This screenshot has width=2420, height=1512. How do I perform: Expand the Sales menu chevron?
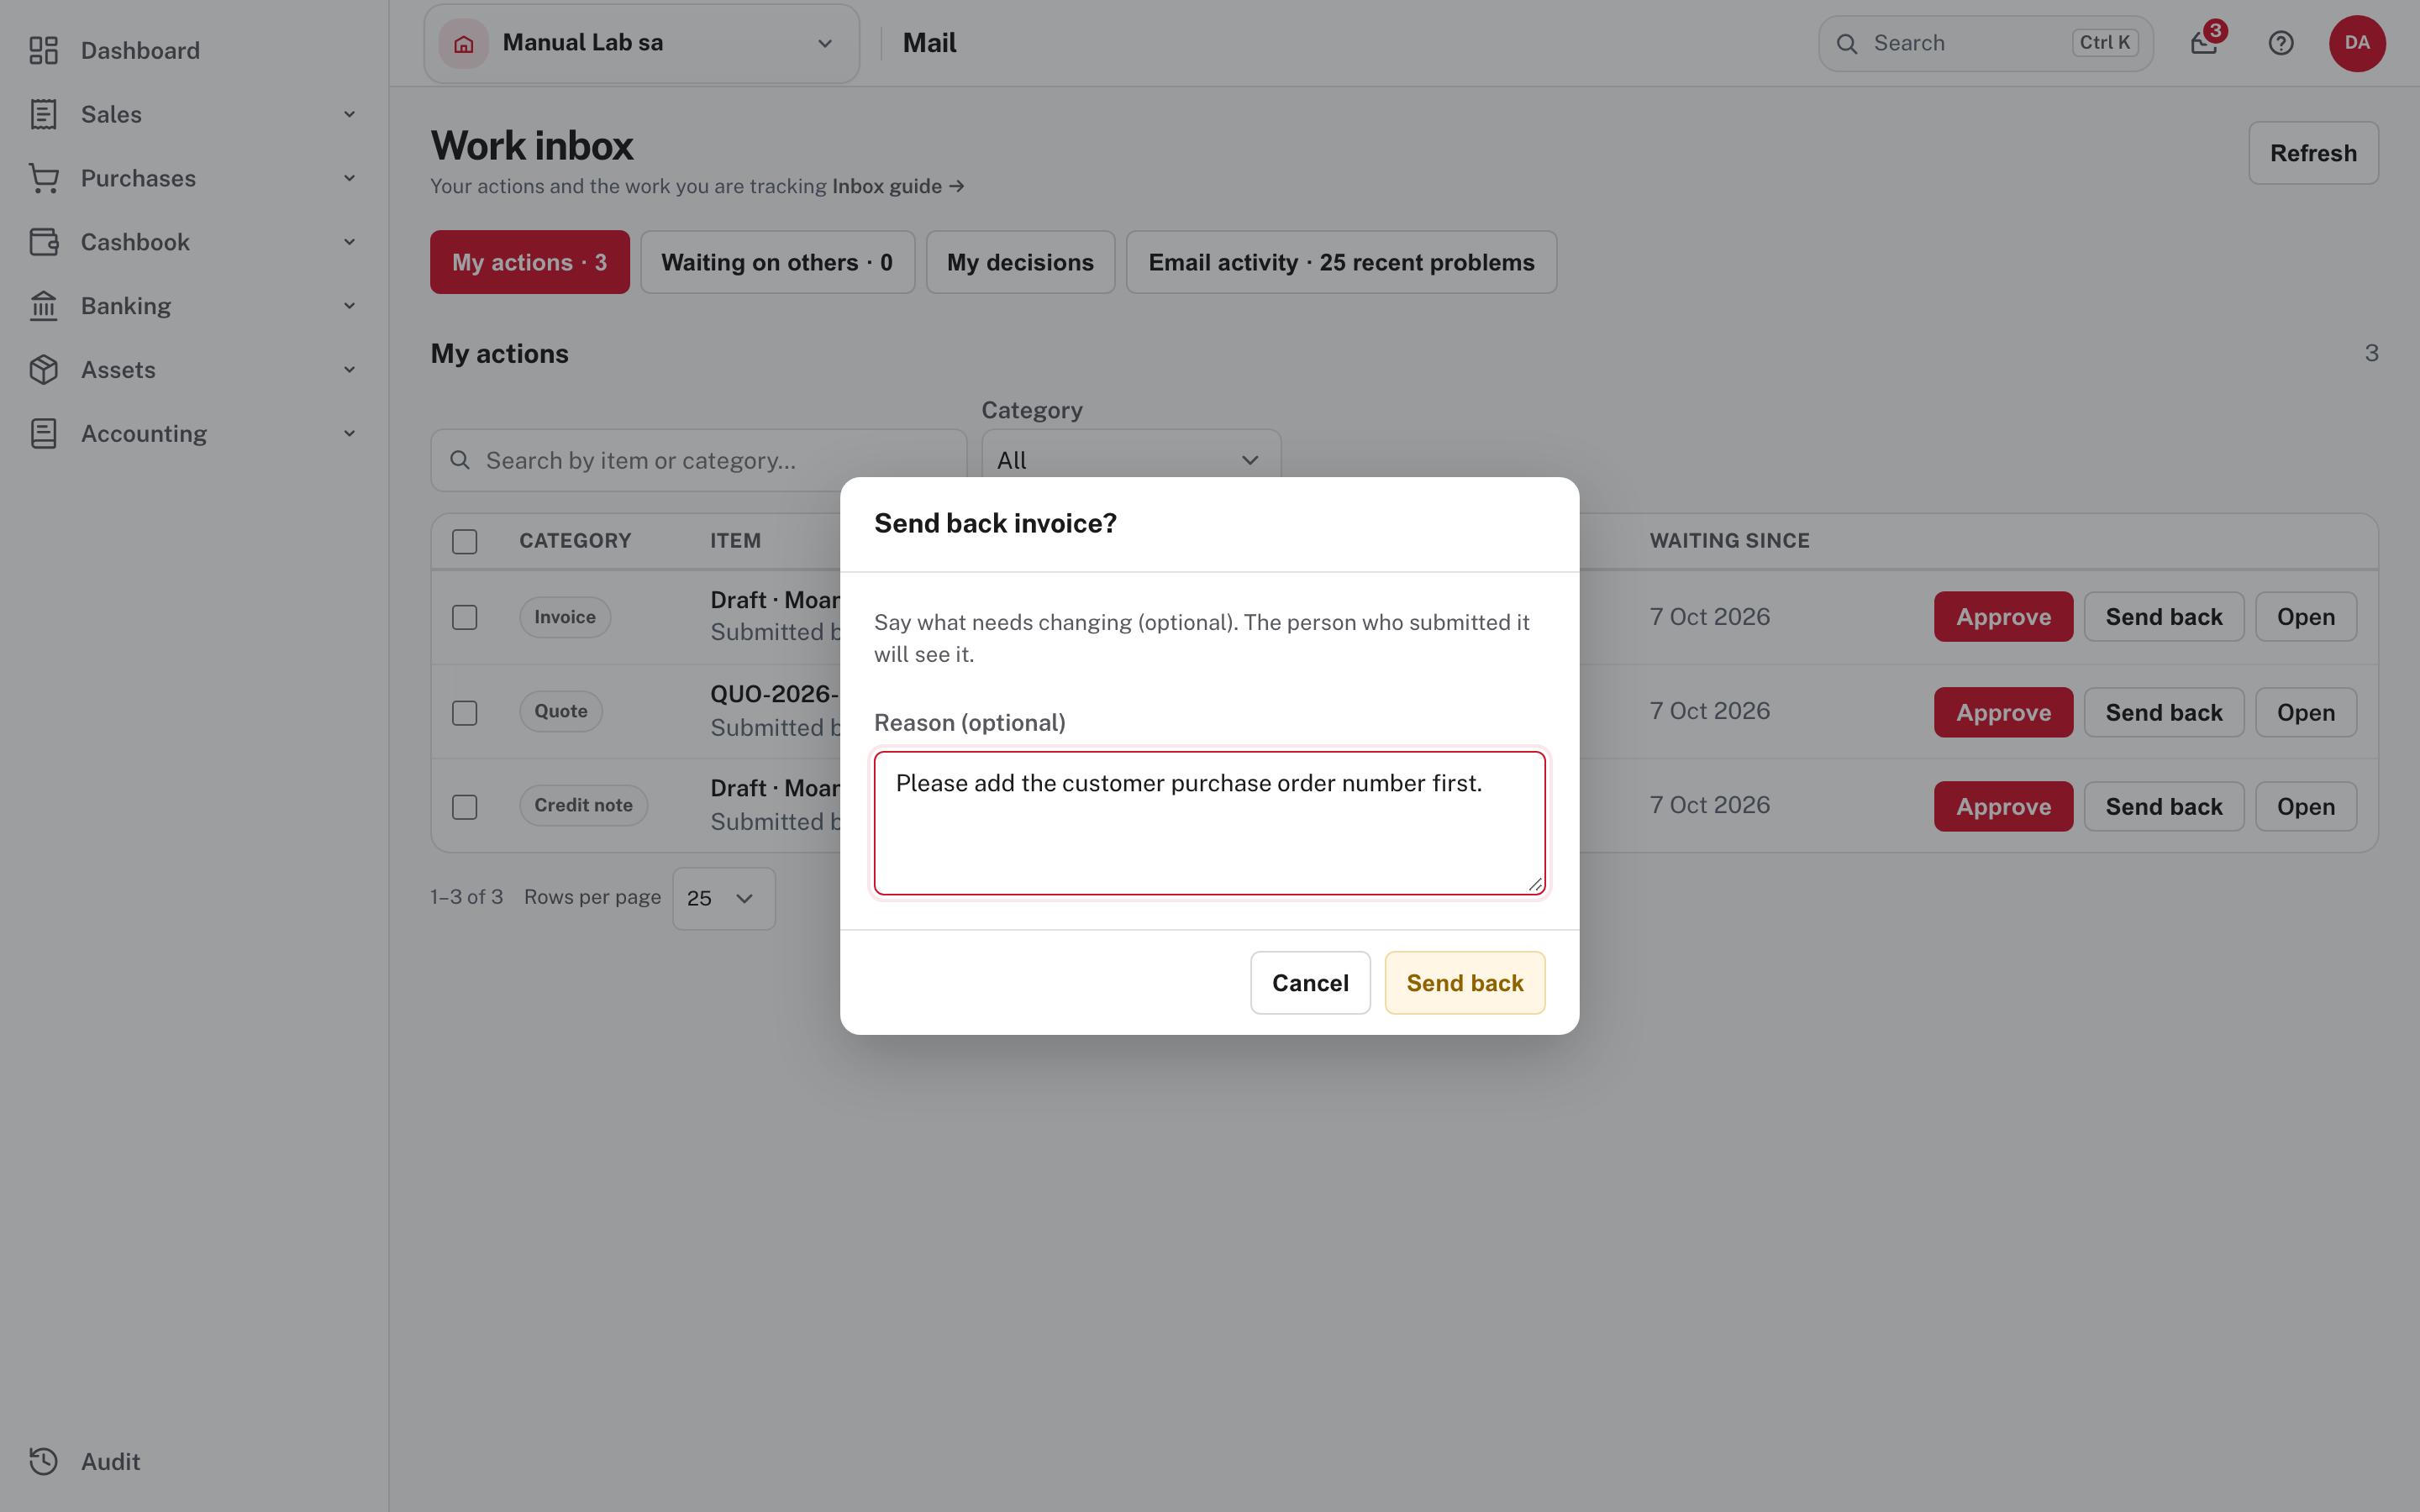tap(349, 114)
